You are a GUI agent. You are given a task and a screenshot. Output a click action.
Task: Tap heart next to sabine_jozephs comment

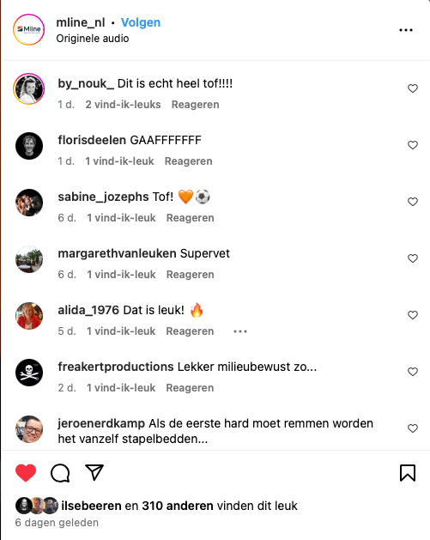pyautogui.click(x=413, y=202)
